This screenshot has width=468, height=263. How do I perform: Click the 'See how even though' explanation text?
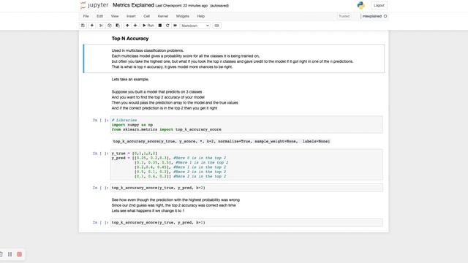(x=175, y=199)
